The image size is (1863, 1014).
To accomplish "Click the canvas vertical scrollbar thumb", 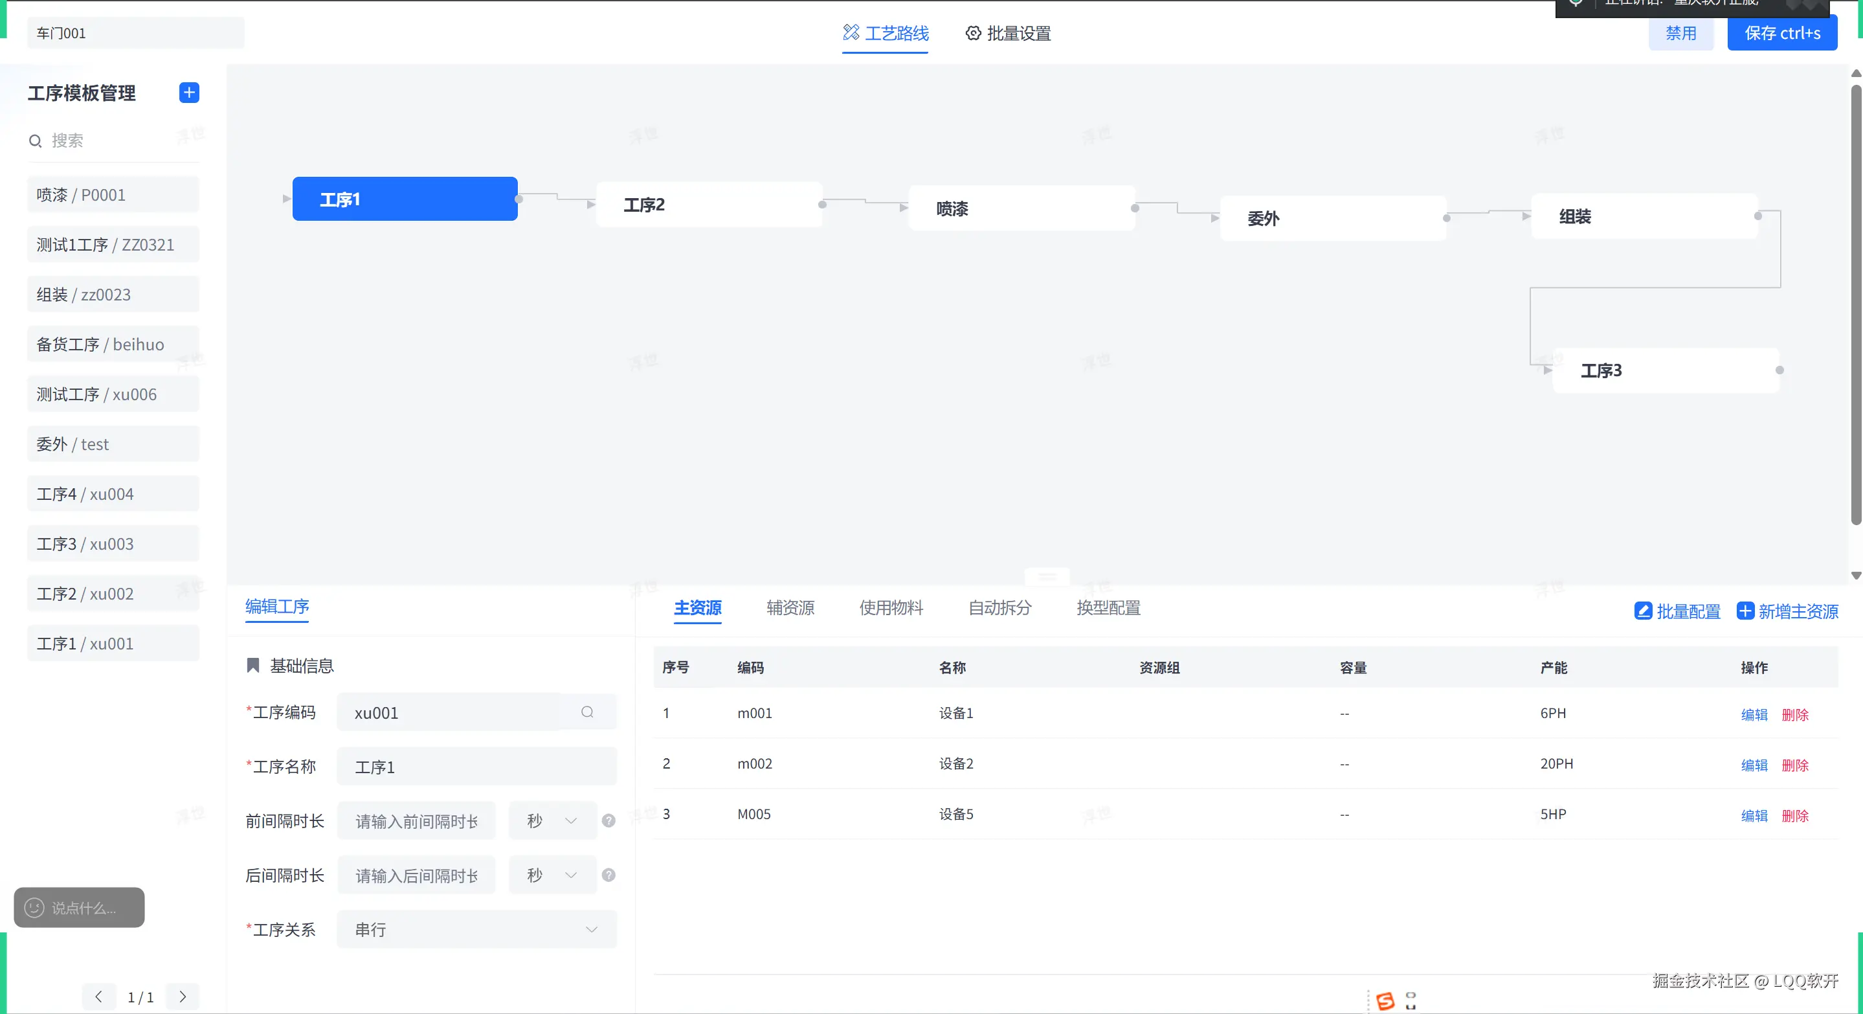I will point(1856,304).
